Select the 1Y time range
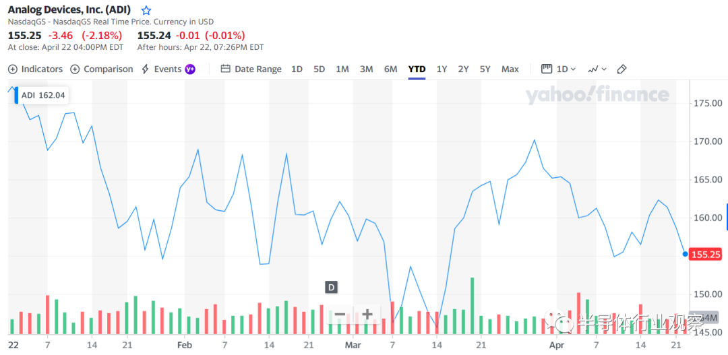This screenshot has width=728, height=355. click(x=442, y=69)
